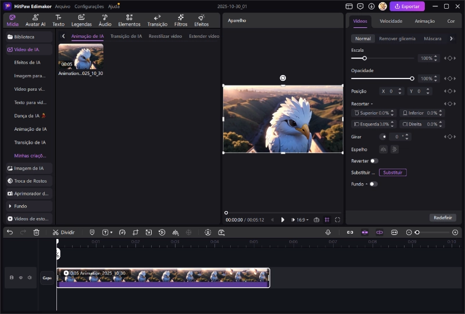Click the undo arrow in the timeline toolbar

(x=10, y=232)
